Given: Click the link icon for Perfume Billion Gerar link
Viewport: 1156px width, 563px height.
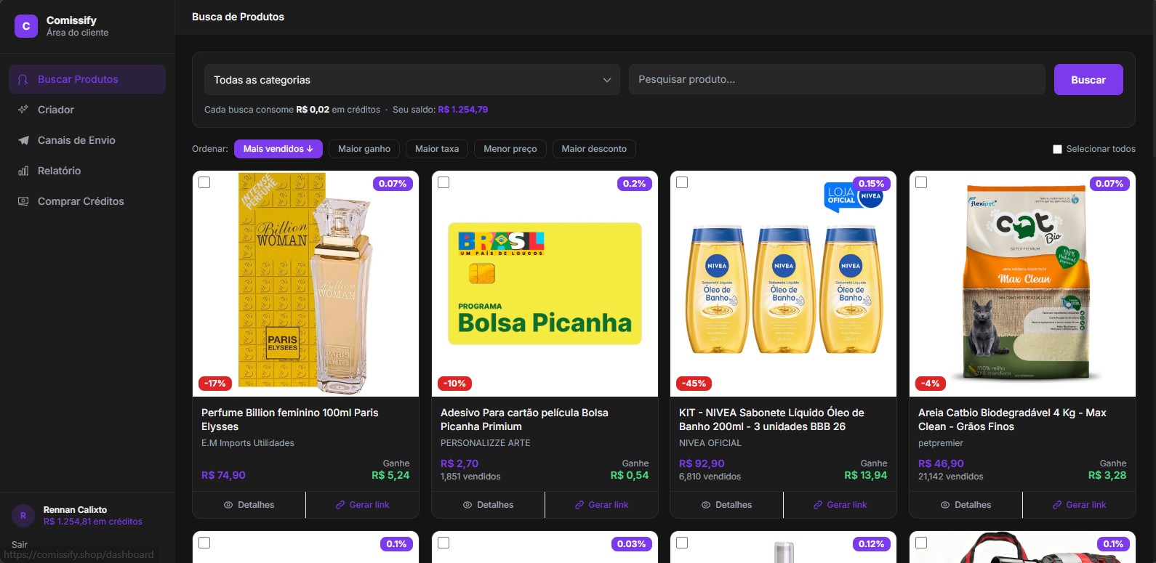Looking at the screenshot, I should pos(340,505).
